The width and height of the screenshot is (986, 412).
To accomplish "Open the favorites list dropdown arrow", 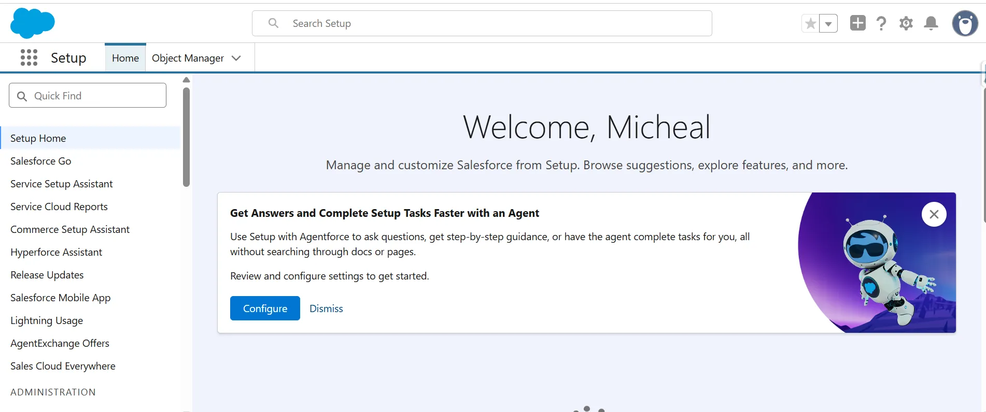I will coord(828,23).
